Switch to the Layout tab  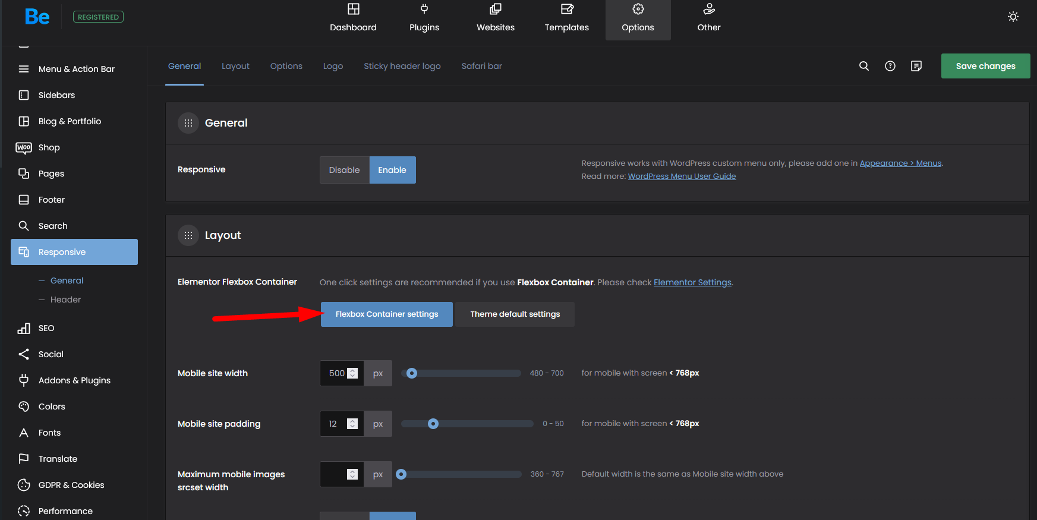(235, 66)
